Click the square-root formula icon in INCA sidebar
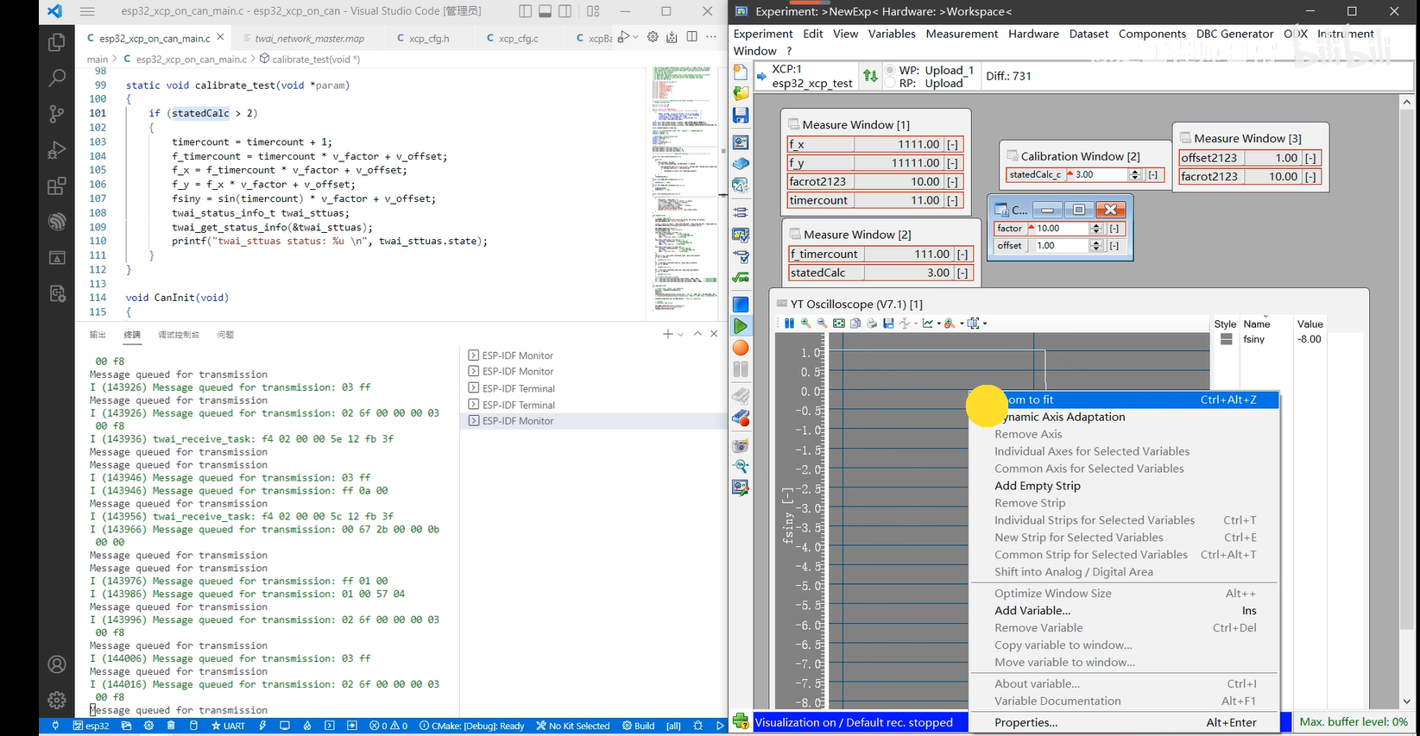This screenshot has width=1420, height=736. tap(741, 278)
